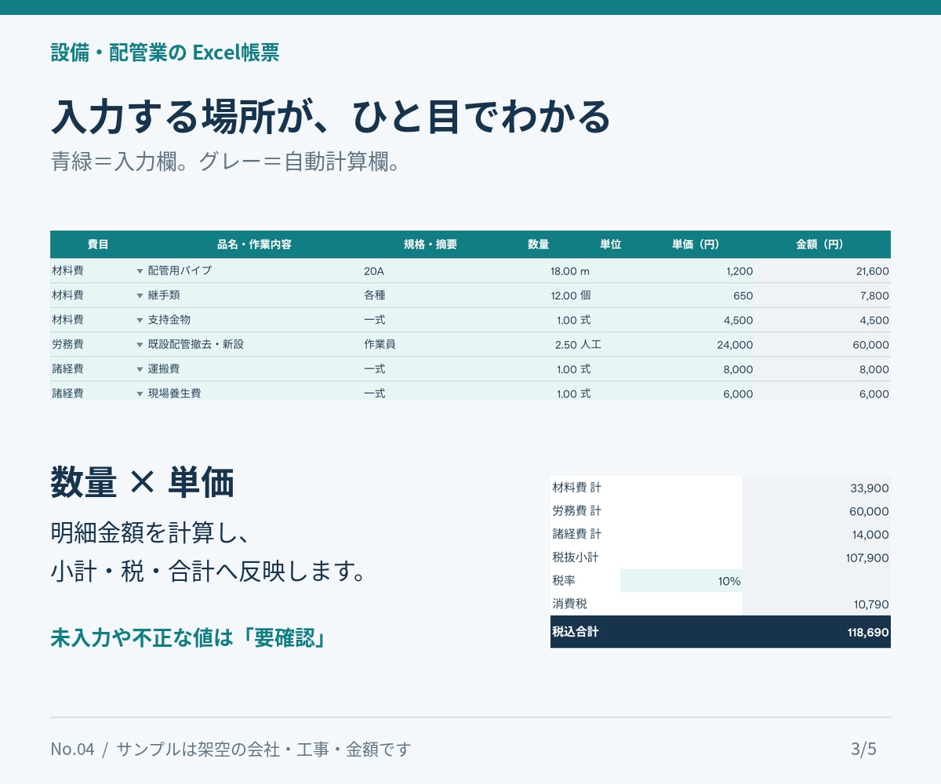Viewport: 941px width, 784px height.
Task: Click the 設備・配管業の Excel帳票 heading
Action: tap(165, 53)
